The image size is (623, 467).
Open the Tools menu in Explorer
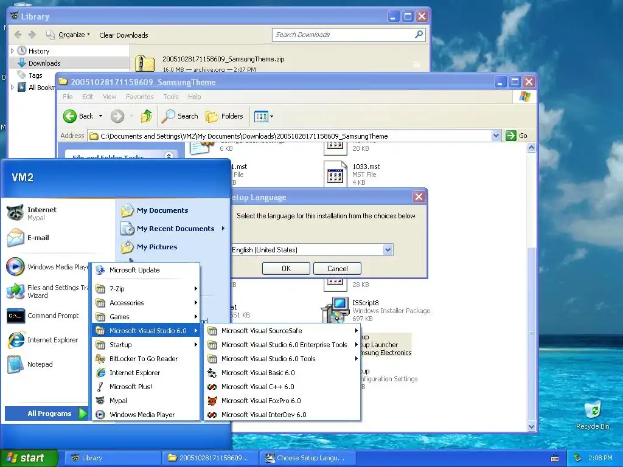pos(171,97)
